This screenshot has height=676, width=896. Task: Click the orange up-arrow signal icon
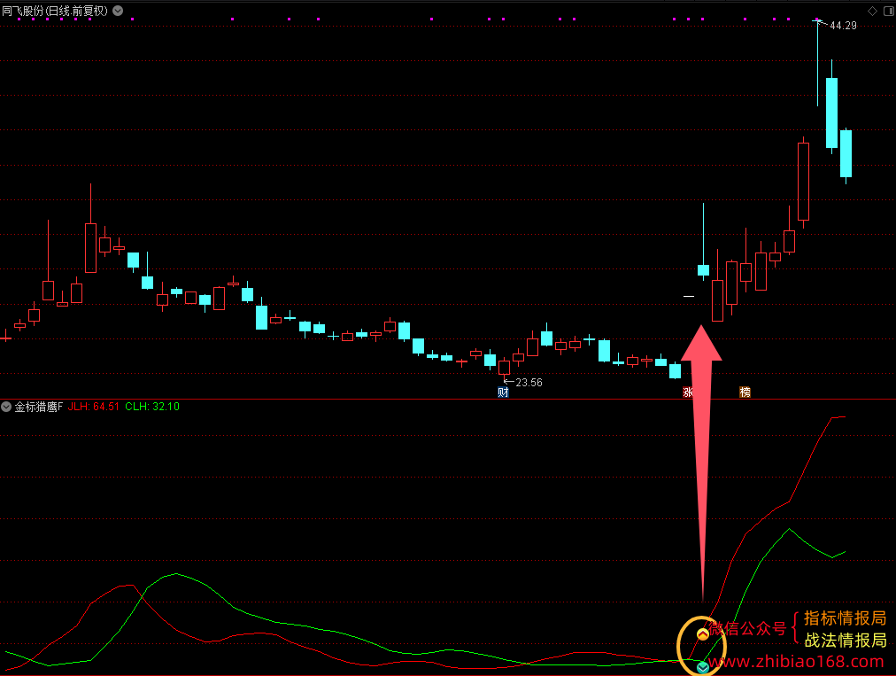tap(702, 633)
